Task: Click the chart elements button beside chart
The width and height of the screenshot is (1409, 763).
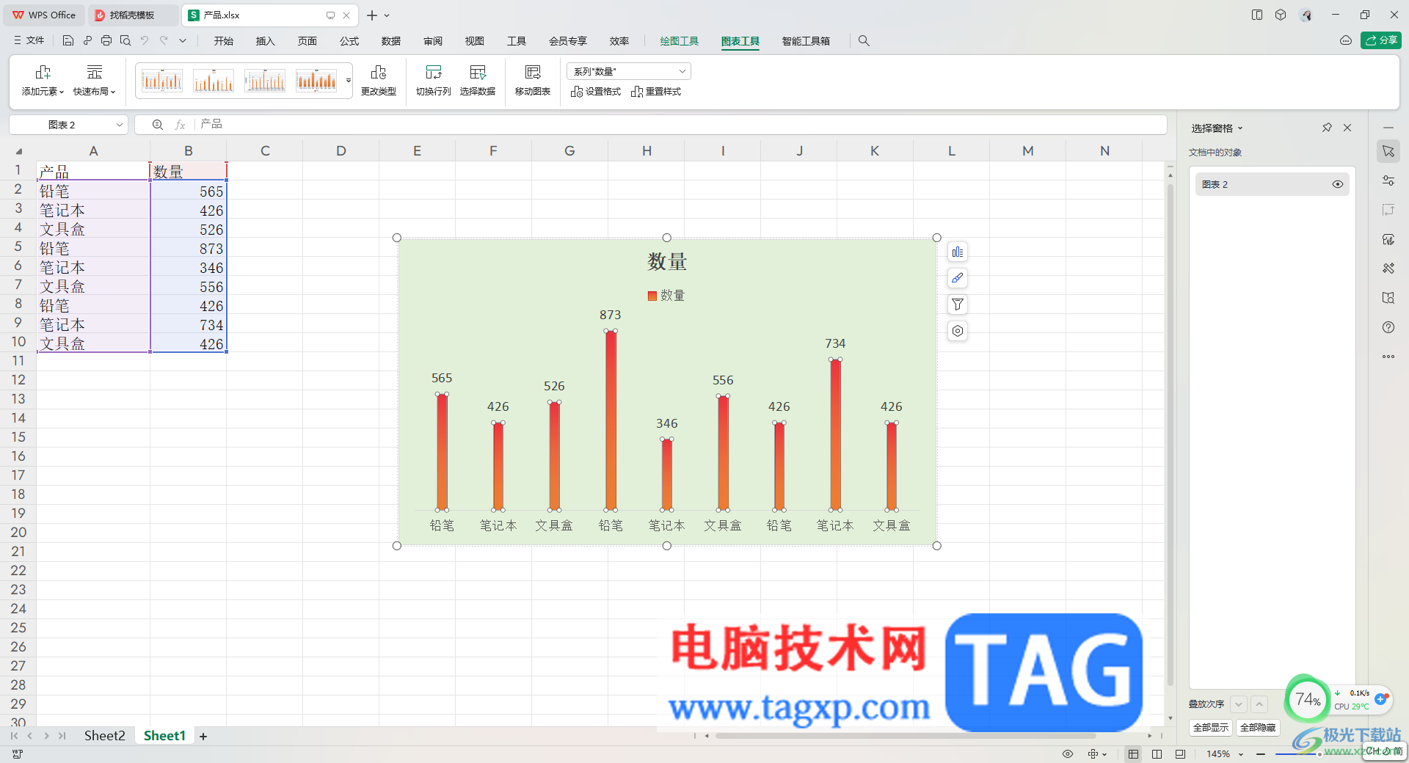Action: [958, 252]
